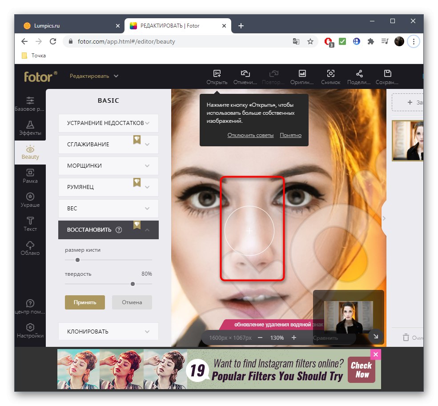Open Настройки settings in sidebar
The image size is (438, 406).
(30, 331)
